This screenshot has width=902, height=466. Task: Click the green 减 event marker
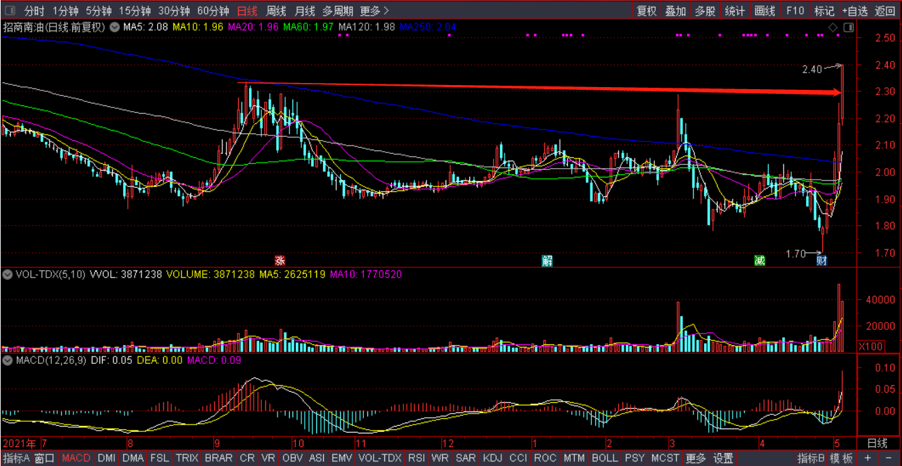click(759, 261)
